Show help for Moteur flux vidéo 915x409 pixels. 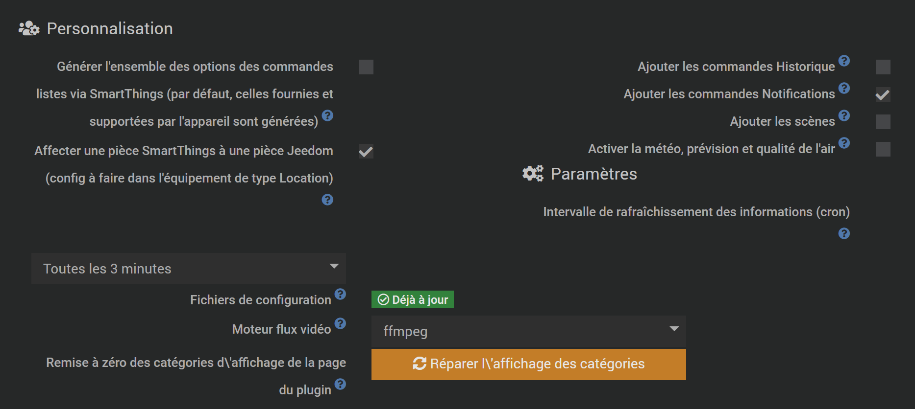340,323
